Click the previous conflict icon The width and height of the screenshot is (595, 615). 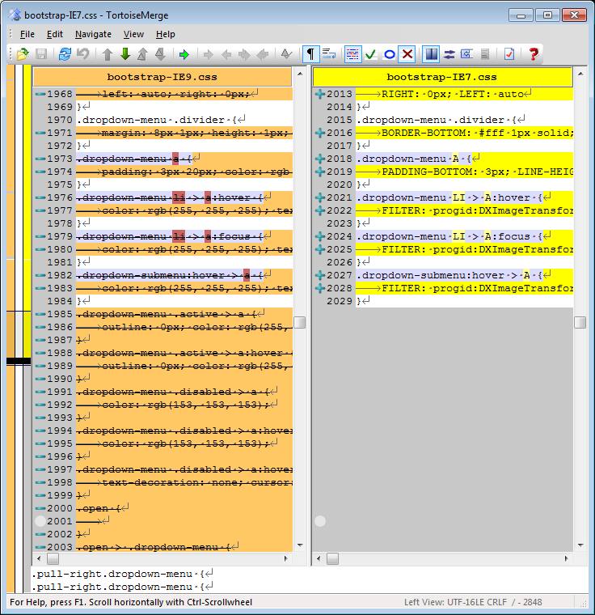tap(142, 53)
